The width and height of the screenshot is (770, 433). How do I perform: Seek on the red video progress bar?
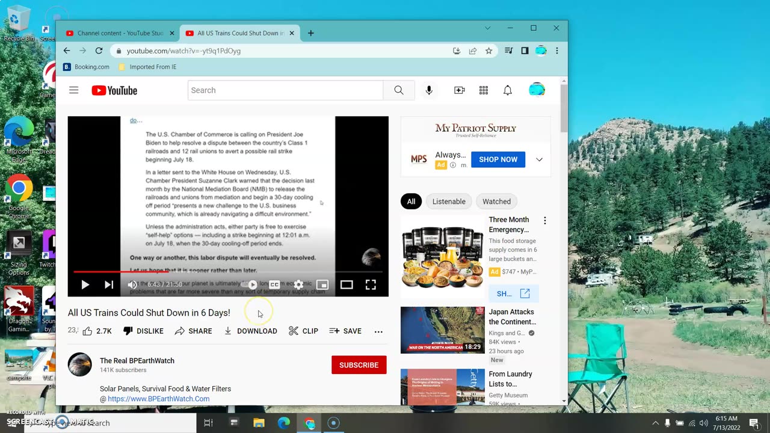[x=228, y=271]
